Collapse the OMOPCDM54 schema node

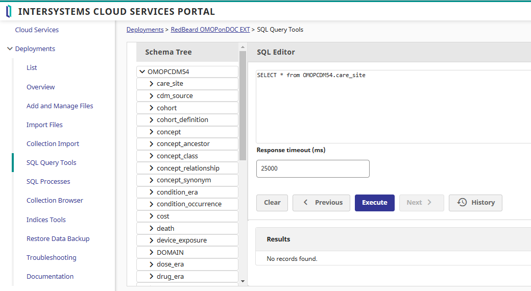point(142,72)
